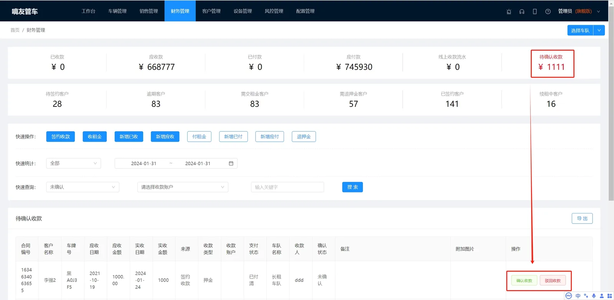614x300 pixels.
Task: Click the microphone voice input icon
Action: [594, 296]
